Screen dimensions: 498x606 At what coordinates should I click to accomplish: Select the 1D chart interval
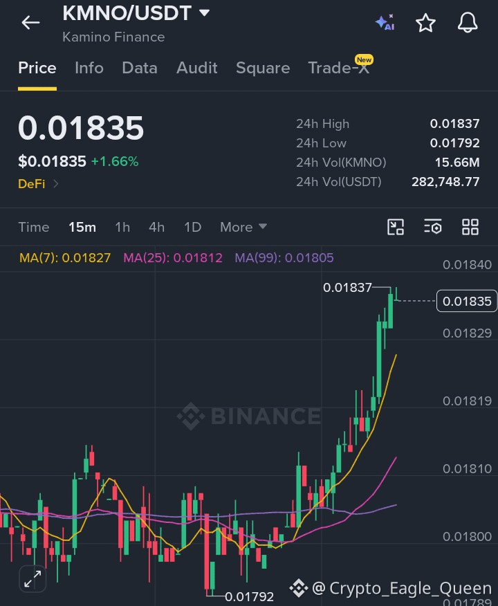pyautogui.click(x=192, y=227)
